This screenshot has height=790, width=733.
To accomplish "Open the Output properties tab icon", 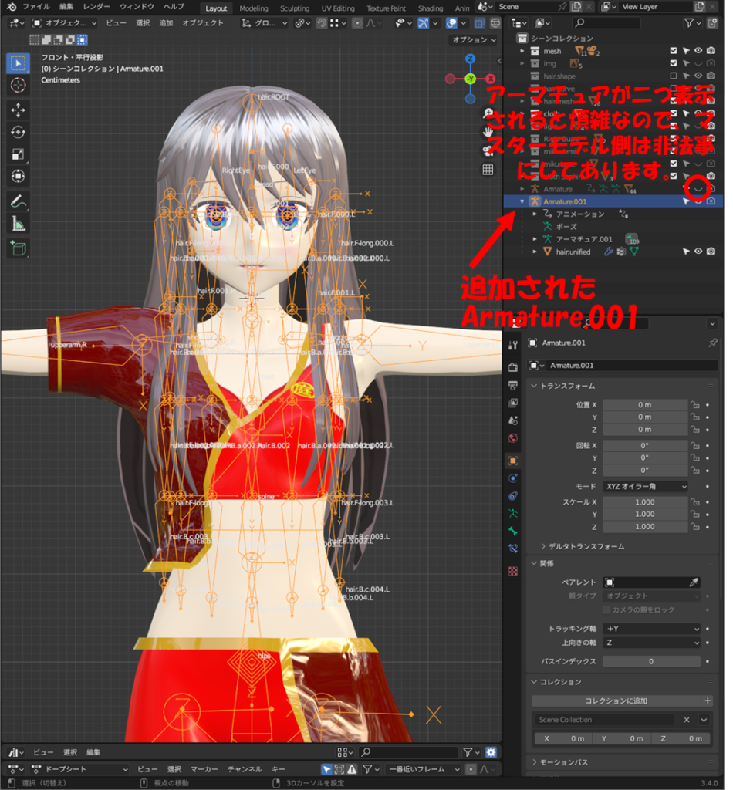I will pyautogui.click(x=513, y=386).
